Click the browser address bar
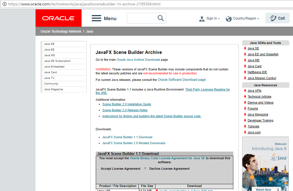This screenshot has width=293, height=191. tap(85, 4)
